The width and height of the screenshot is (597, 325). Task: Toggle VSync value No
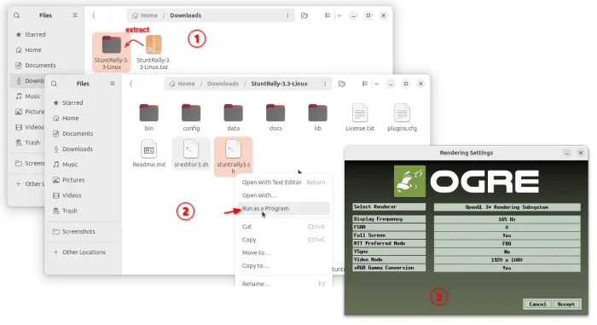tap(507, 252)
